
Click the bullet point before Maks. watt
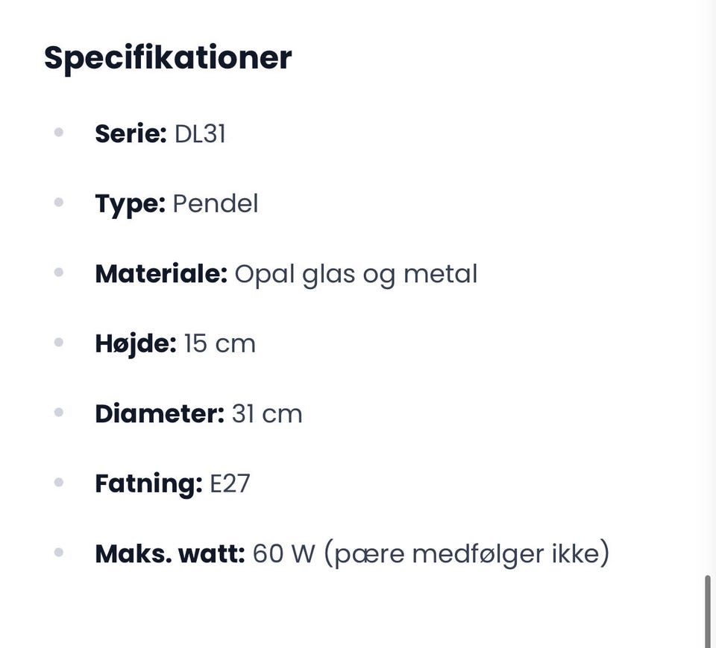tap(59, 553)
